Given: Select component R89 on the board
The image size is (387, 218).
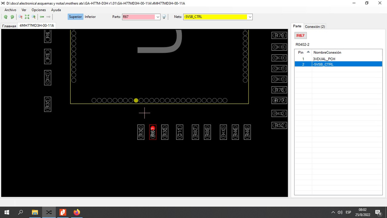Looking at the screenshot, I should [x=207, y=132].
